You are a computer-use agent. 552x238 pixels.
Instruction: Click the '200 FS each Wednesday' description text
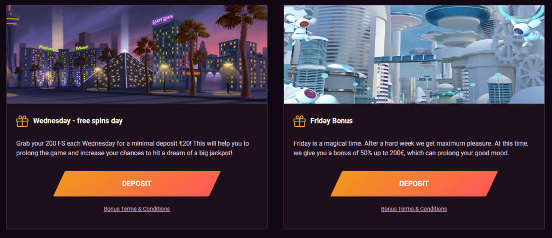tap(136, 148)
